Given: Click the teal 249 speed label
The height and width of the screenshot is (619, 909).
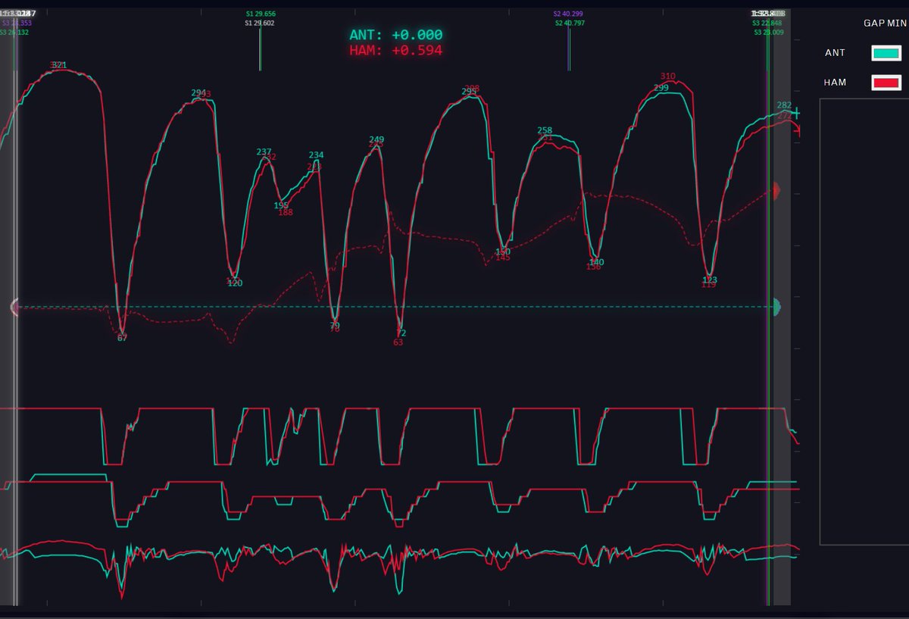Looking at the screenshot, I should 376,139.
